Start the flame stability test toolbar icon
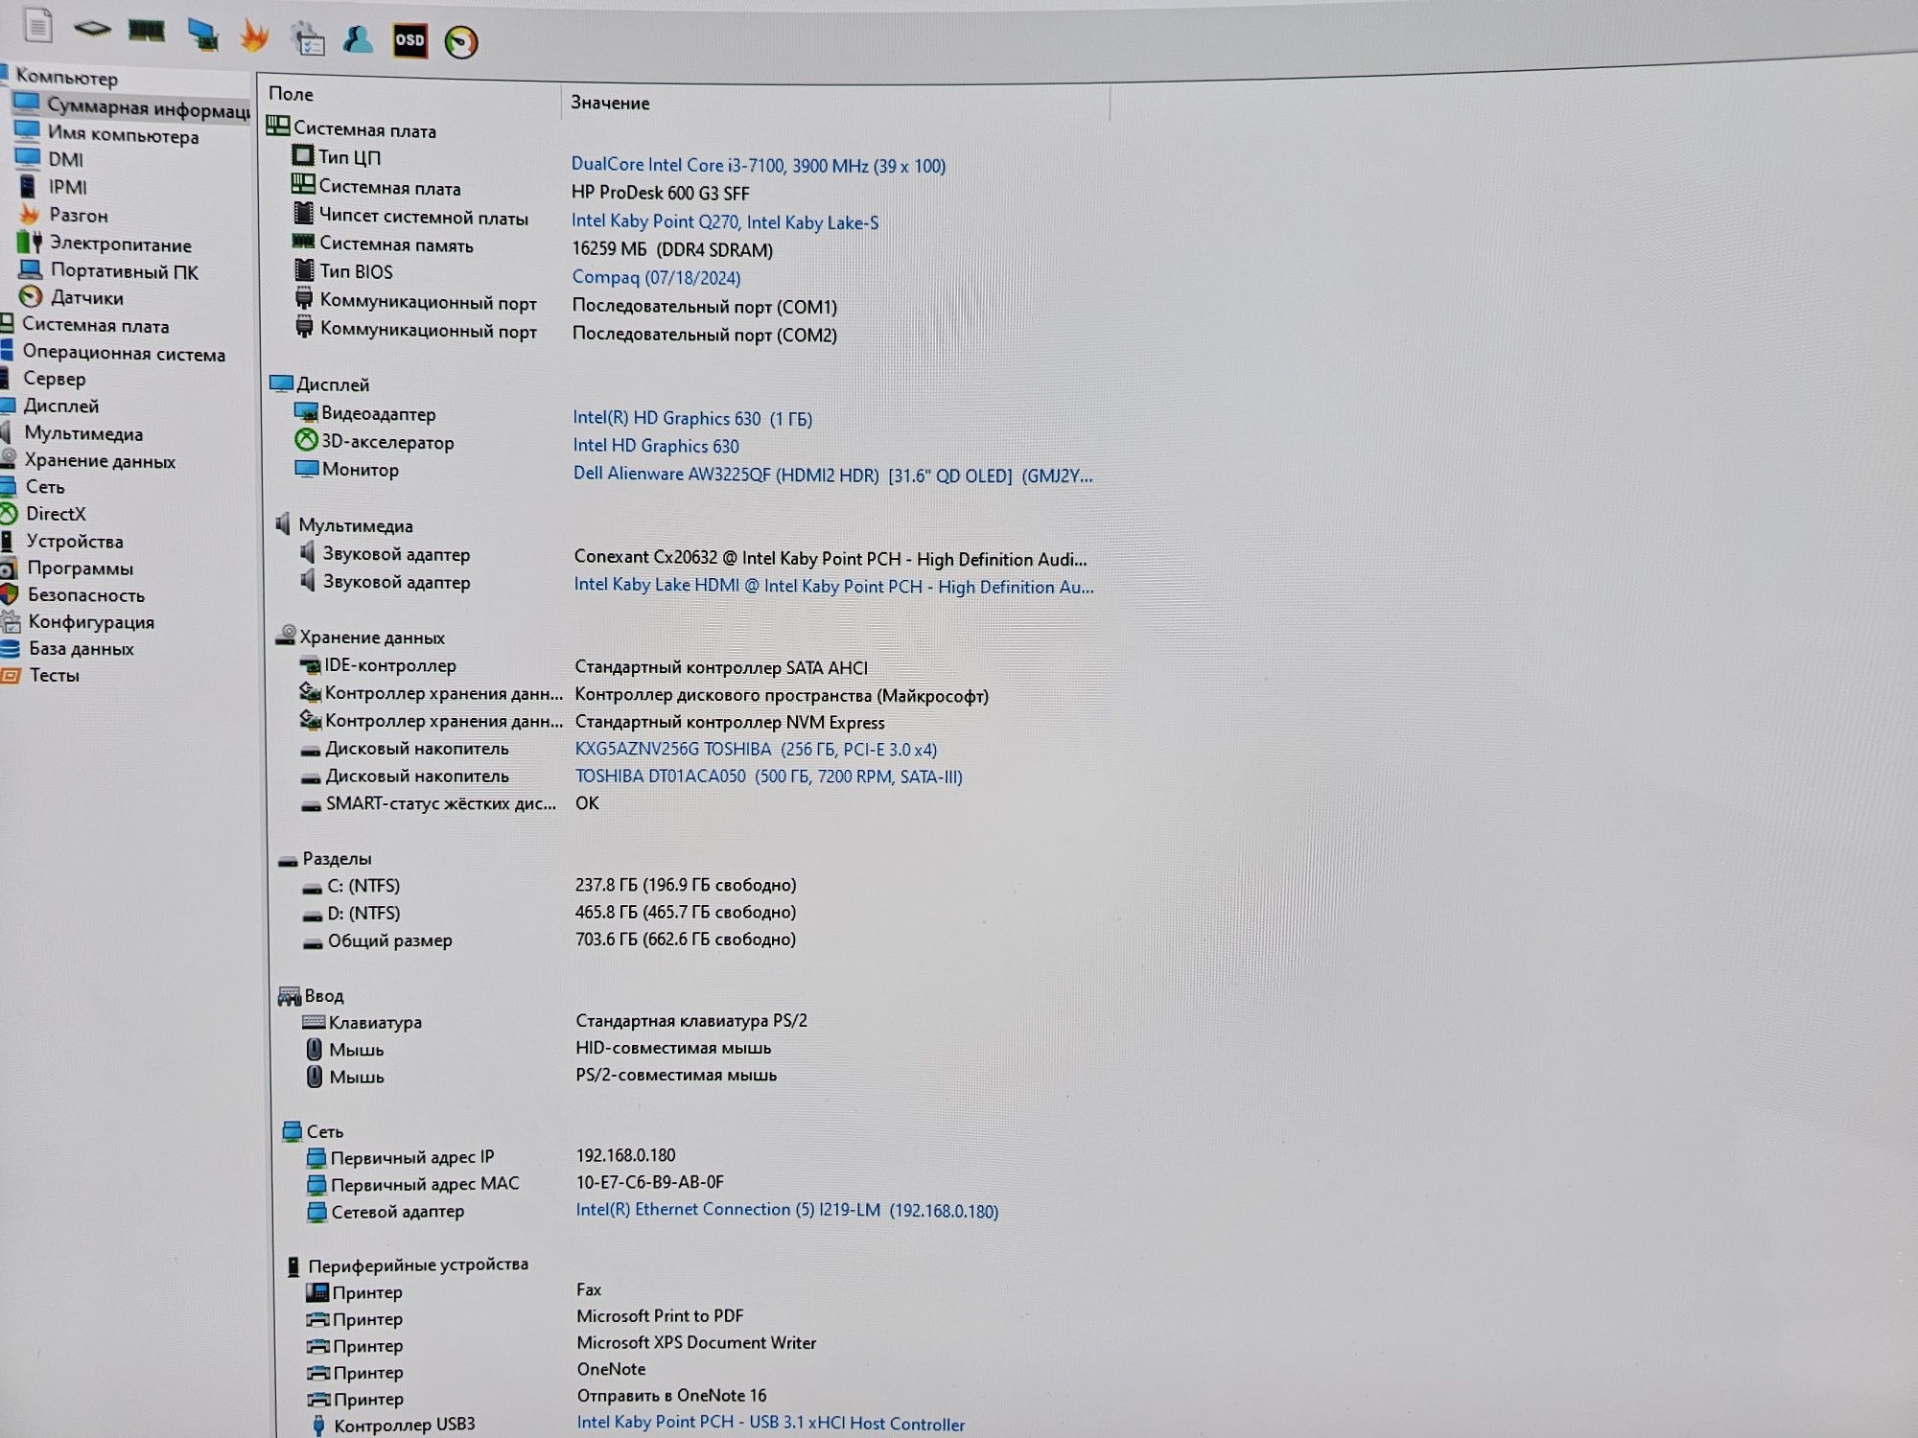1918x1438 pixels. click(x=254, y=35)
